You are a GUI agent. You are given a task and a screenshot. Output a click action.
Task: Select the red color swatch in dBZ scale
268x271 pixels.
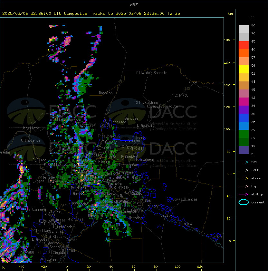pos(244,45)
